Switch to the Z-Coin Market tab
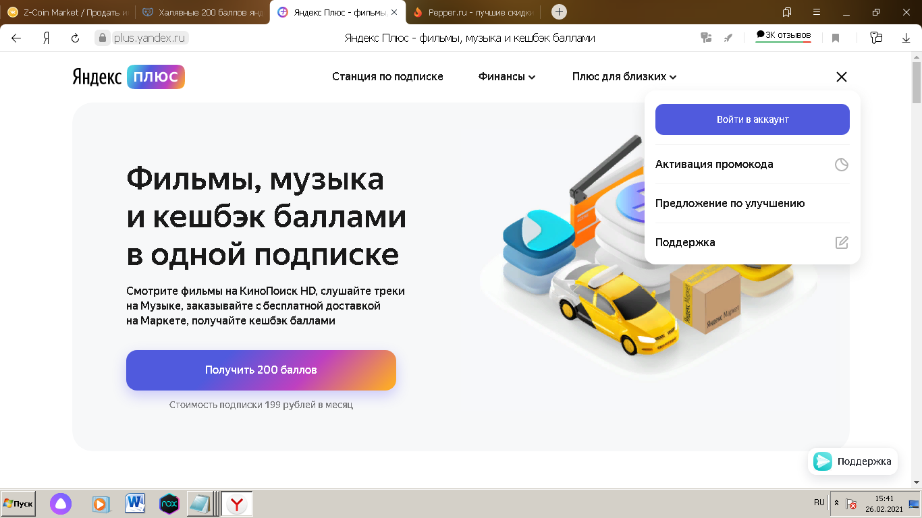Screen dimensions: 922x518 pyautogui.click(x=67, y=12)
